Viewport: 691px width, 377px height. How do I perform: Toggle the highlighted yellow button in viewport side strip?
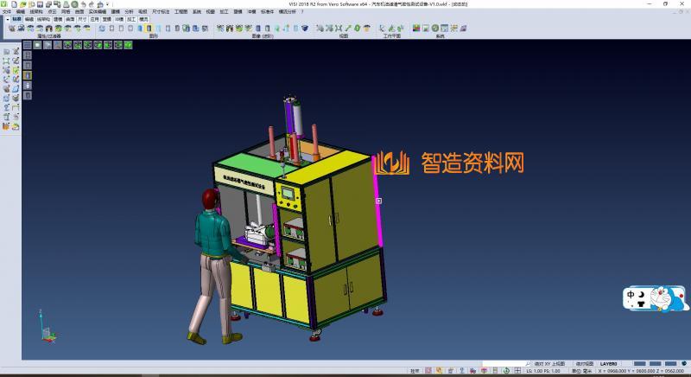pos(28,75)
